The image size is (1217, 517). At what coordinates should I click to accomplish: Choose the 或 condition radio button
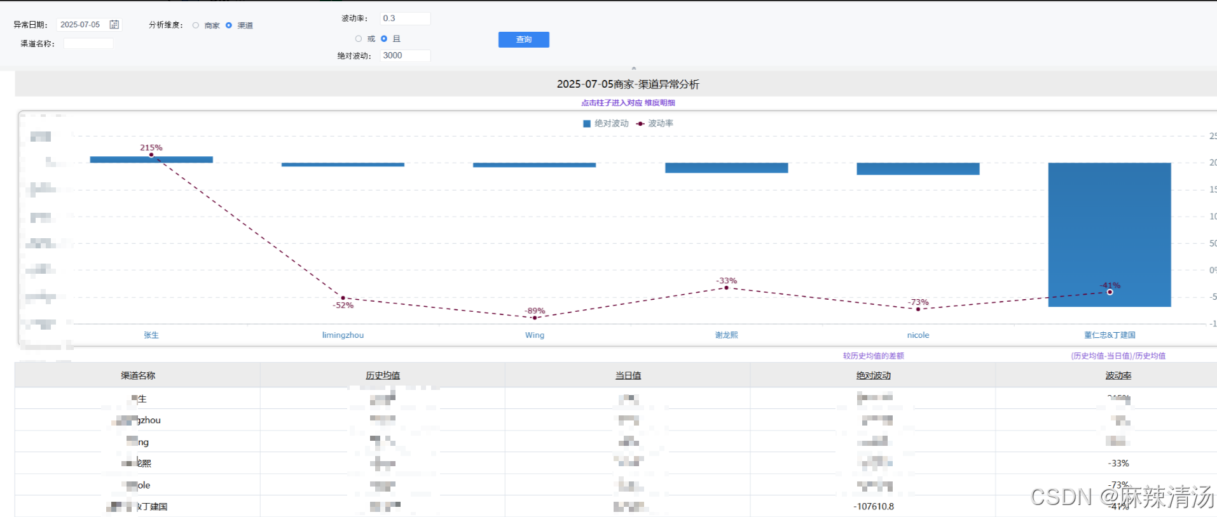[359, 39]
